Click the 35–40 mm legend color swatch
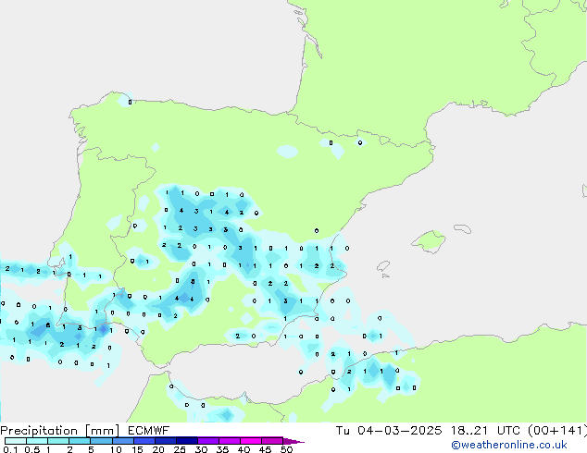Screen dimensions: 587x453 coord(229,441)
